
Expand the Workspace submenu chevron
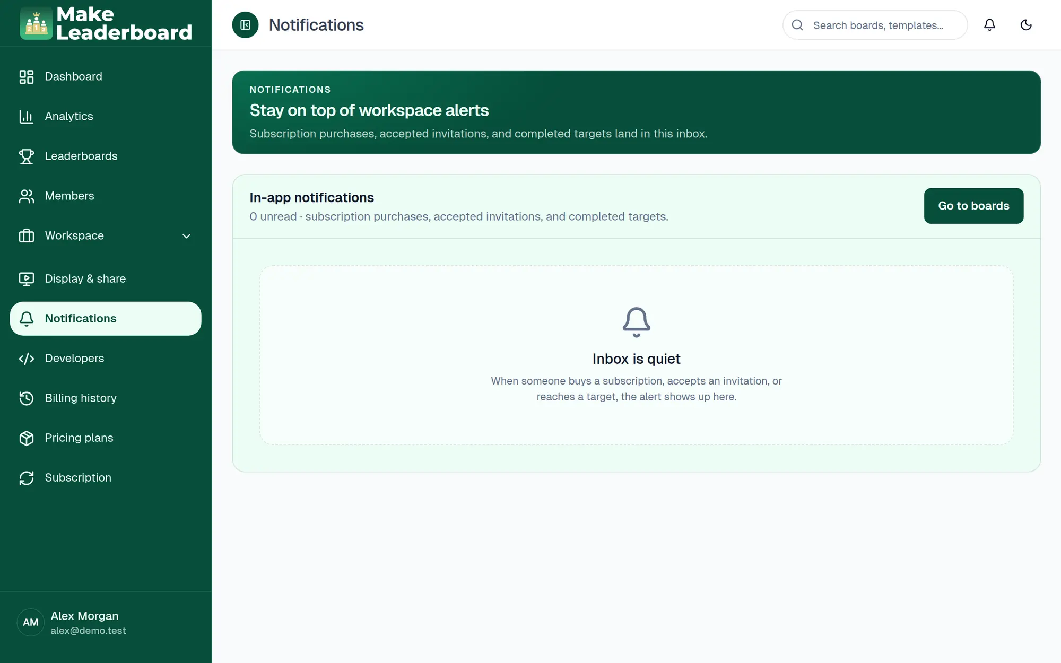[186, 236]
